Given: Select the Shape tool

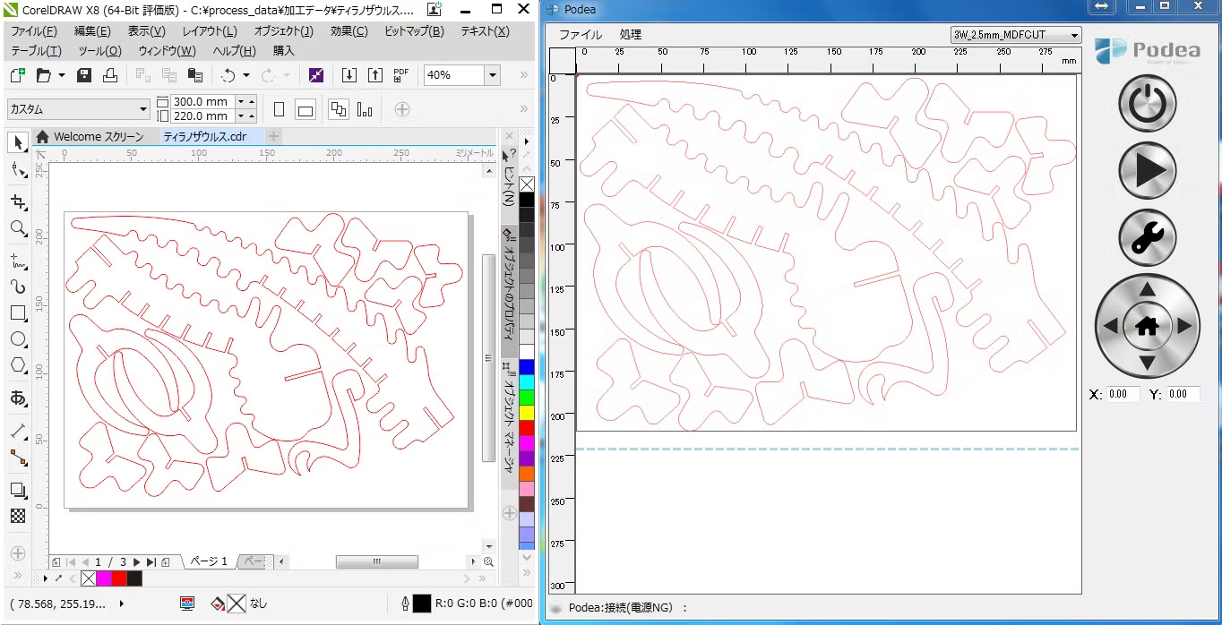Looking at the screenshot, I should (18, 170).
